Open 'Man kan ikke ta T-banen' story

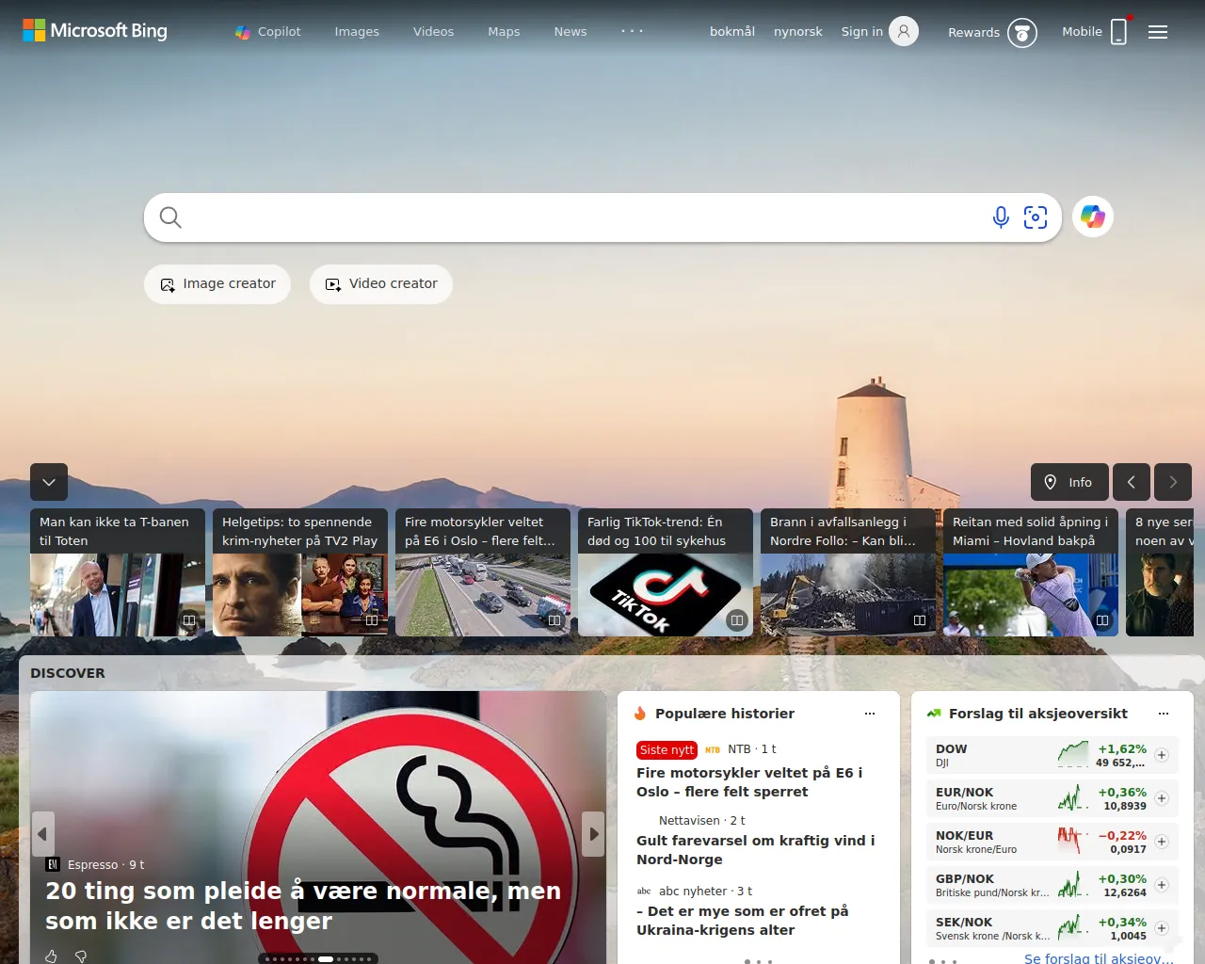pos(118,572)
